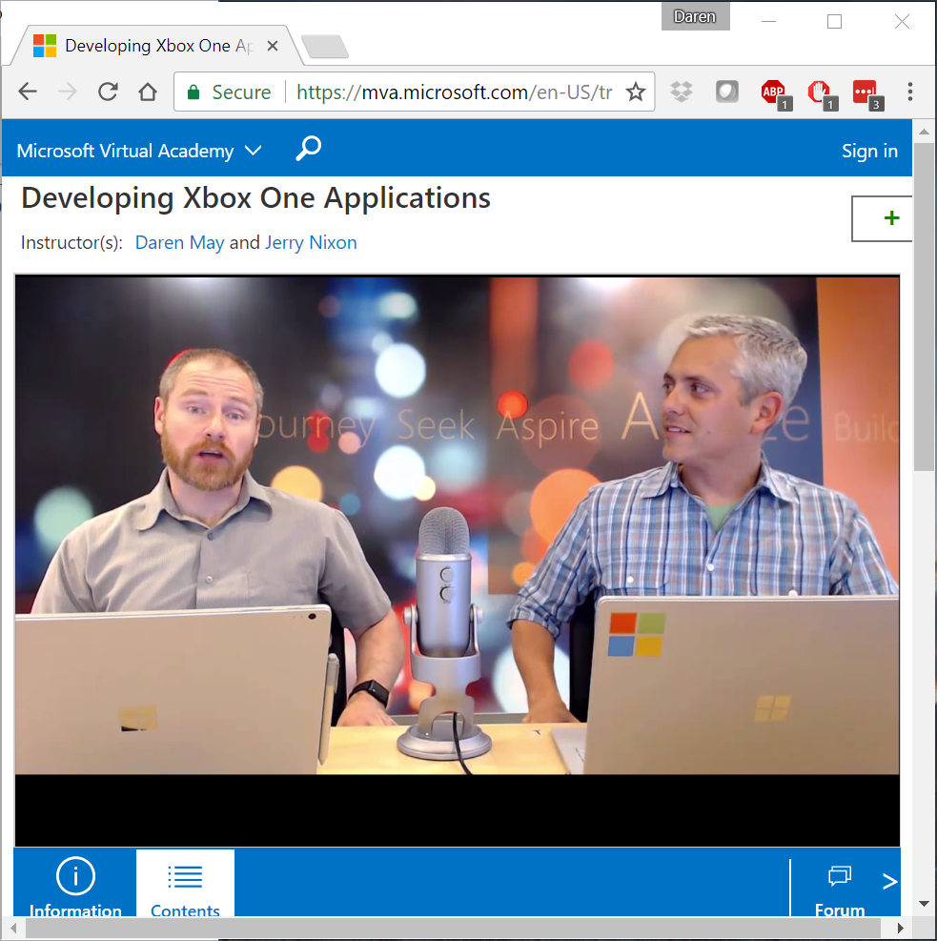Click the vertical scrollbar up arrow
Image resolution: width=937 pixels, height=941 pixels.
click(x=924, y=131)
